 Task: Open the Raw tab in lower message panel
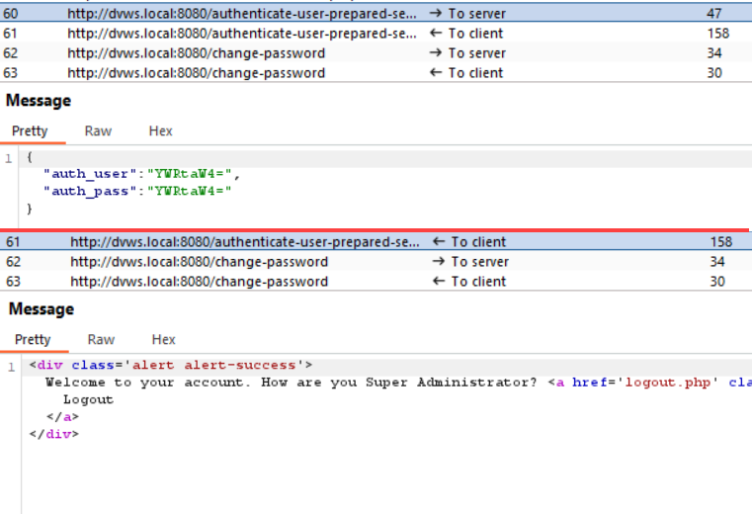point(101,339)
